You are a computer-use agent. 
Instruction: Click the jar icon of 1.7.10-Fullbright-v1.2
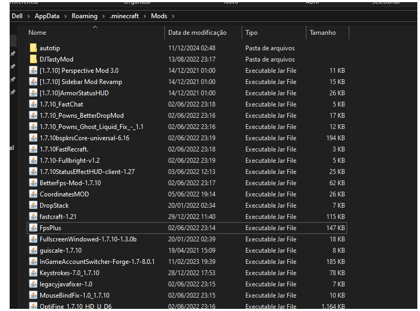pyautogui.click(x=33, y=161)
